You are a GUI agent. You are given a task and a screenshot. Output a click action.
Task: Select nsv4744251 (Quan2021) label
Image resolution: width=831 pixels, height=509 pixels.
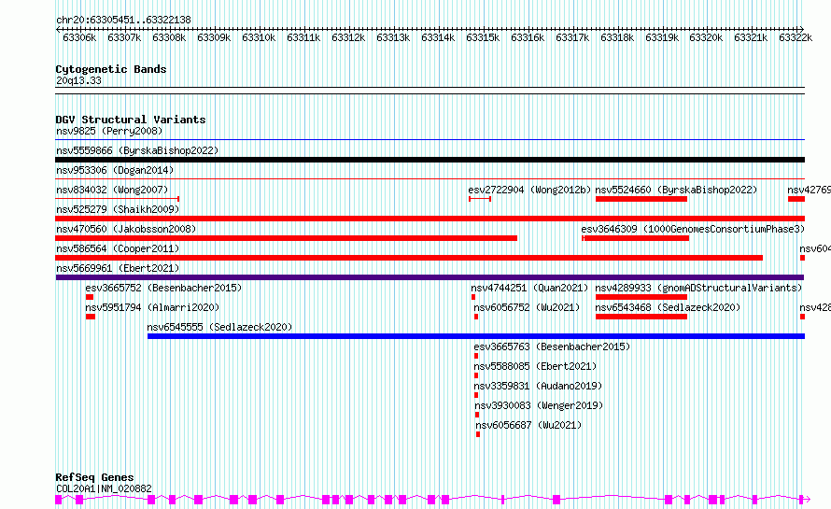[529, 288]
